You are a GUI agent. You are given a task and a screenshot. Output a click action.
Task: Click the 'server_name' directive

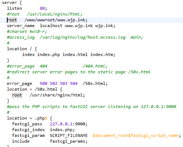21,26
